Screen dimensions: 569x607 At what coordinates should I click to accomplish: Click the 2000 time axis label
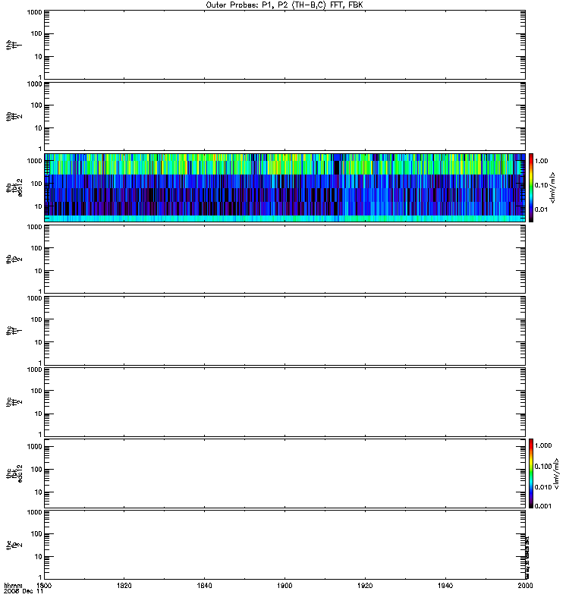(525, 585)
